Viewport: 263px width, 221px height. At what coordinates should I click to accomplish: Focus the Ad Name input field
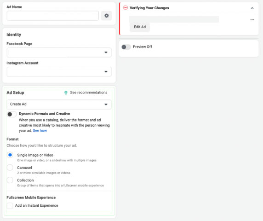click(53, 16)
